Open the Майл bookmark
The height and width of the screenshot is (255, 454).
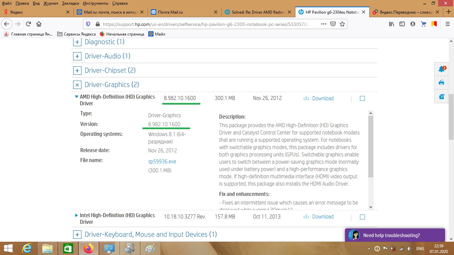[x=157, y=34]
